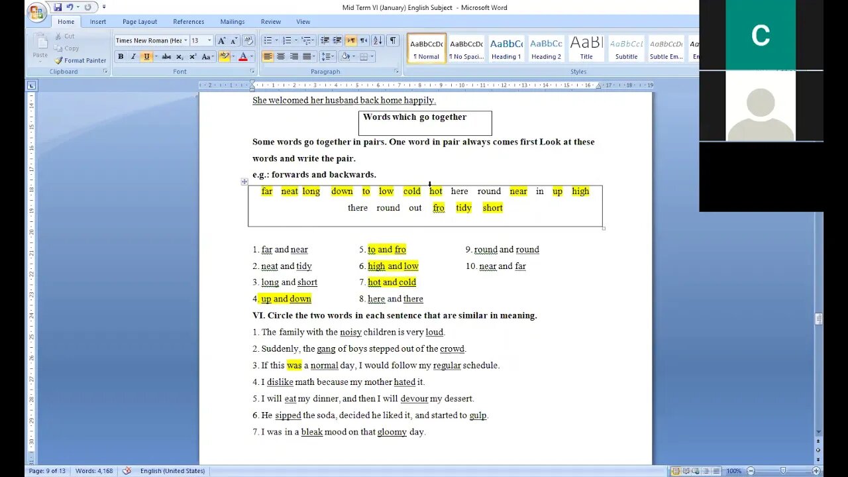Grow the font size
Image resolution: width=848 pixels, height=477 pixels.
click(222, 40)
